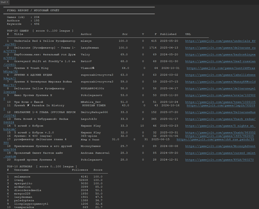
Task: Open the gamejolt fnabk/983552 link
Action: (x=220, y=133)
